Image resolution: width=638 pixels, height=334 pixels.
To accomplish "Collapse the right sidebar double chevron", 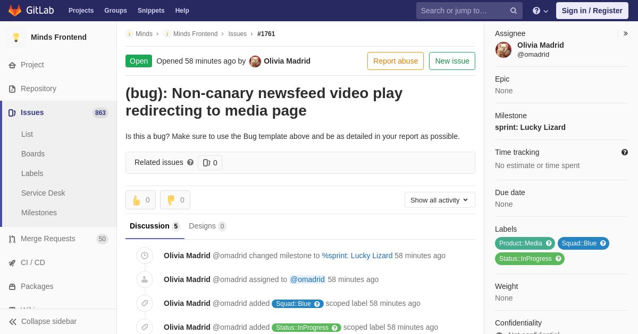I will pyautogui.click(x=625, y=33).
